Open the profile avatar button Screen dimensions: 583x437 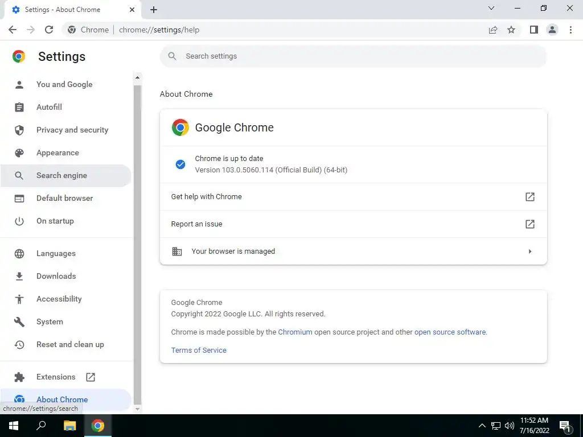point(552,30)
